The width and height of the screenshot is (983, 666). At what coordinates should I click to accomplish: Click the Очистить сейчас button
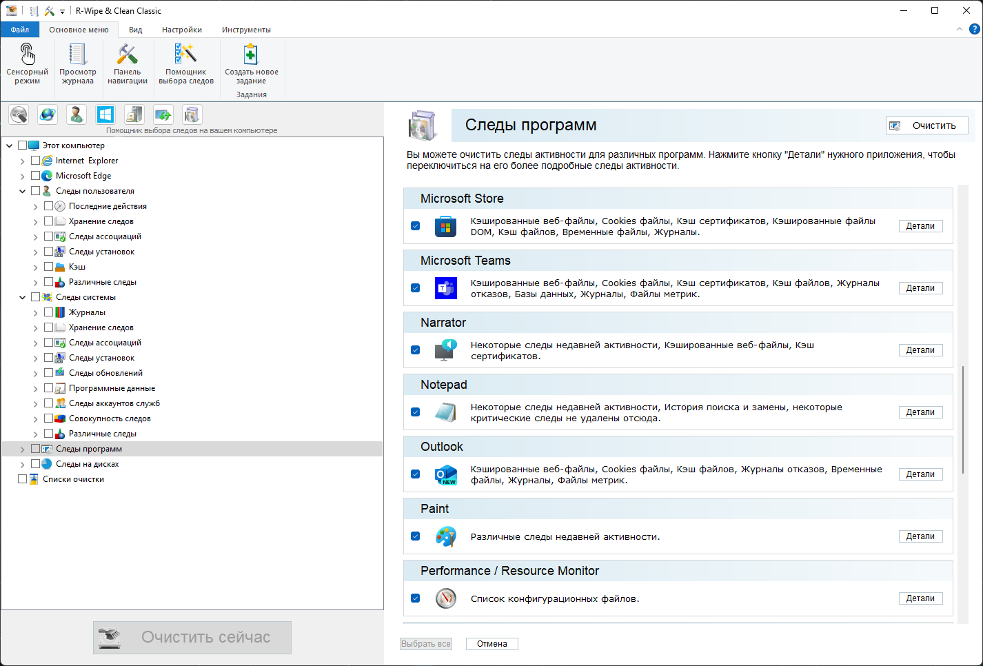click(192, 638)
